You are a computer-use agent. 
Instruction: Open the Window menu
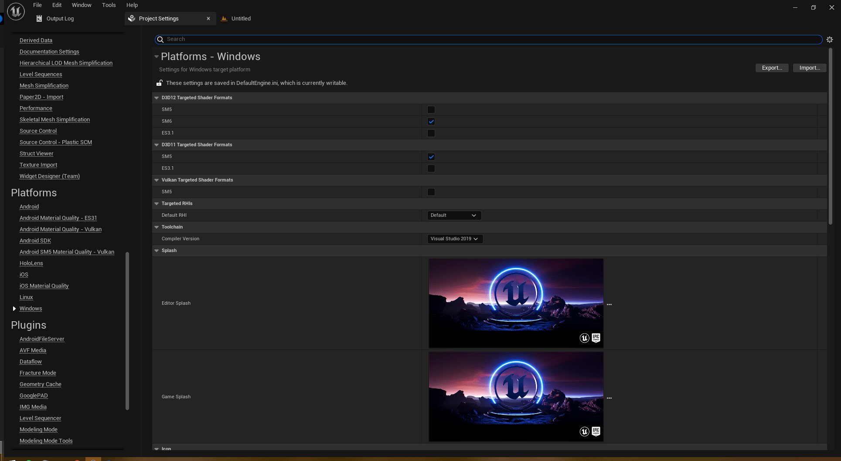click(82, 5)
